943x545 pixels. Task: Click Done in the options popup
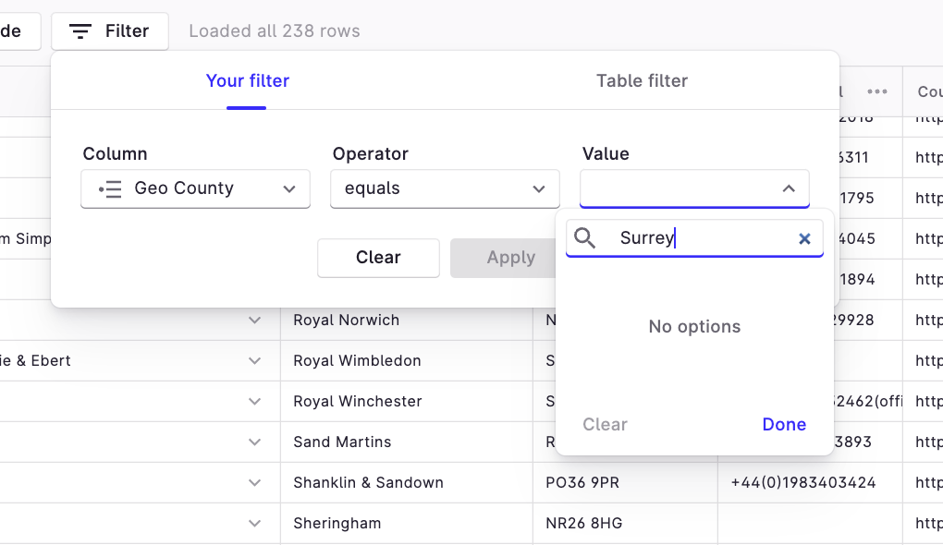[783, 424]
